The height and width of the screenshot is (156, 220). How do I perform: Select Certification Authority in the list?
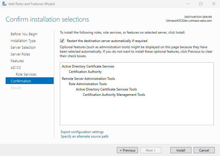tap(85, 72)
